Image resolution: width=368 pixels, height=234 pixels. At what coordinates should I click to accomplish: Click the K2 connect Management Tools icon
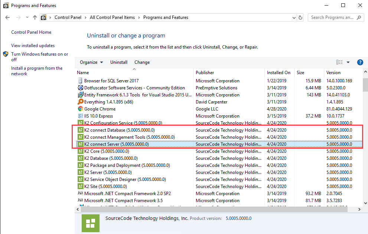pyautogui.click(x=80, y=137)
